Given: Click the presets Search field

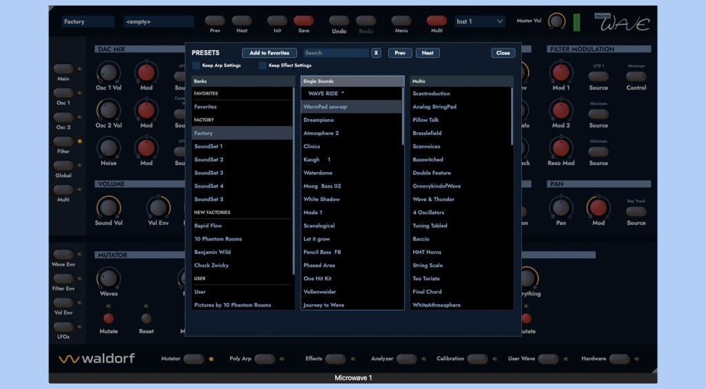Looking at the screenshot, I should click(x=336, y=53).
